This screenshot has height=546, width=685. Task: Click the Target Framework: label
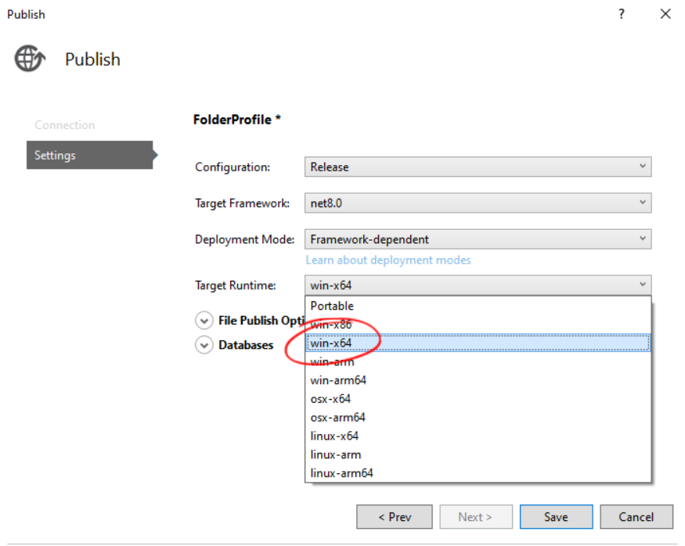[x=242, y=203]
